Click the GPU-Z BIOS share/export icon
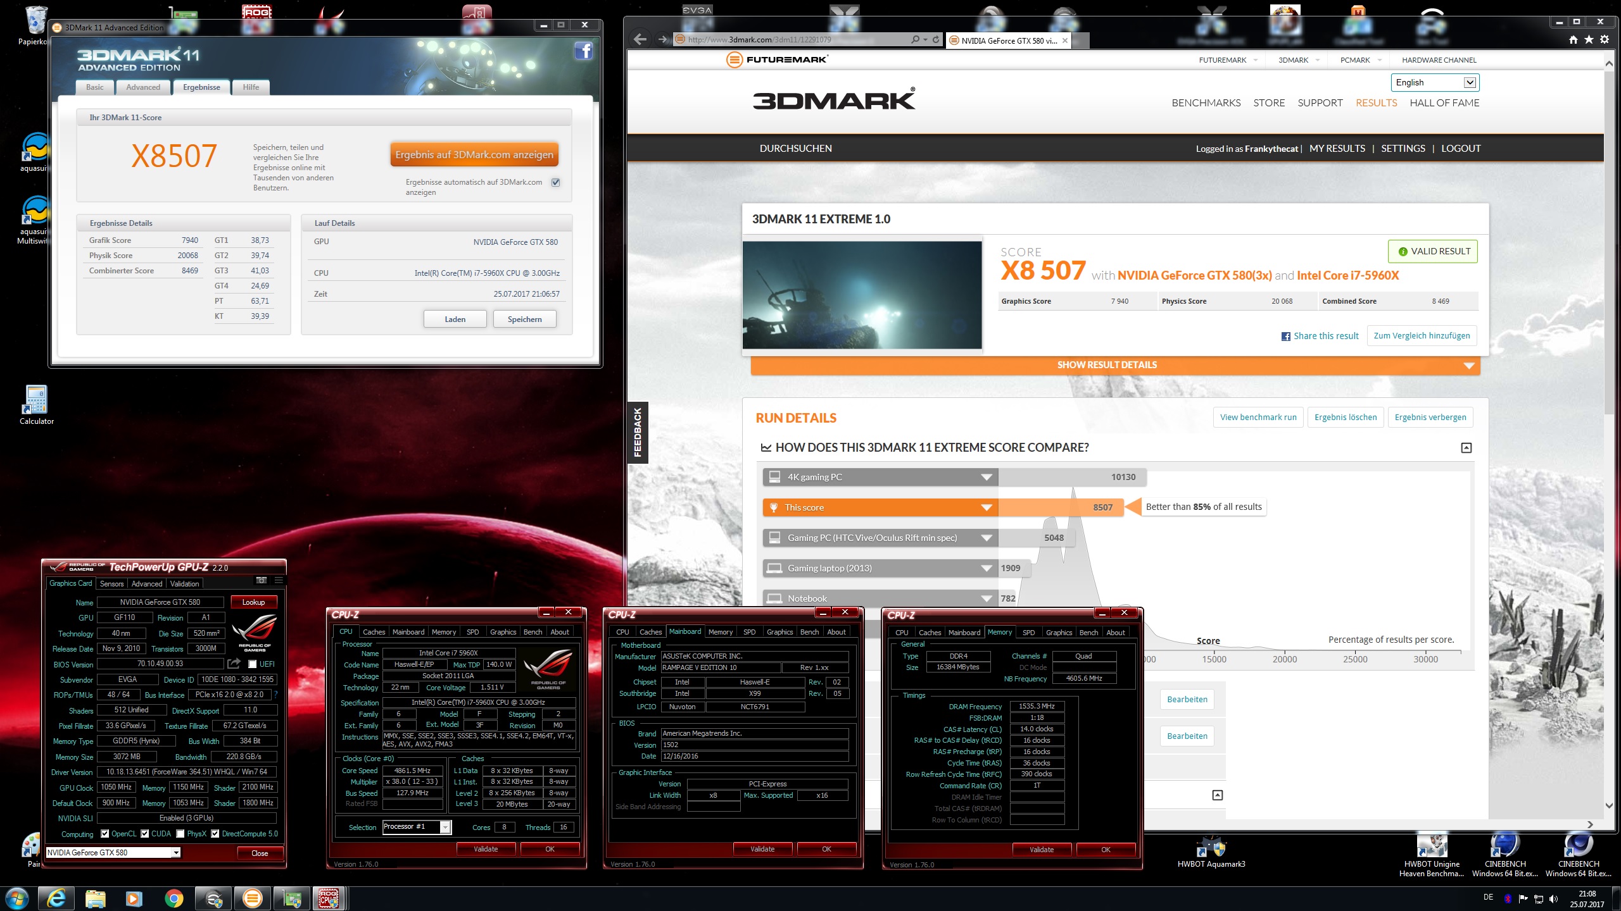 234,664
